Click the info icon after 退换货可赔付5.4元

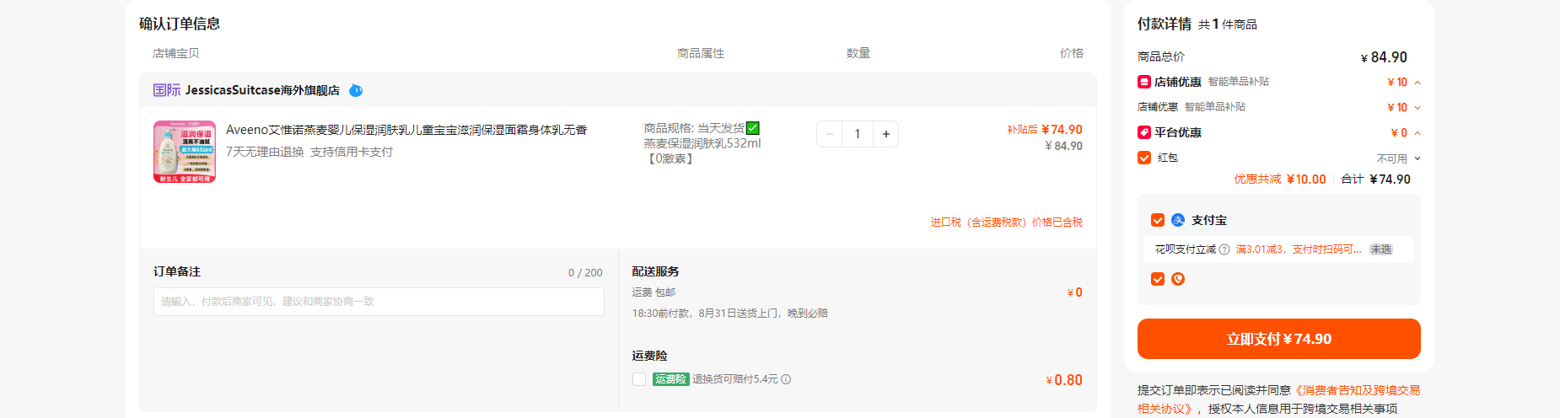point(786,379)
